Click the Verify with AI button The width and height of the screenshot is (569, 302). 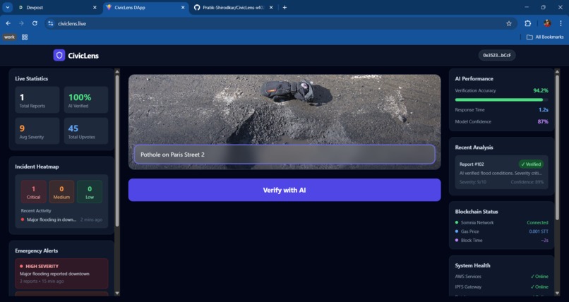point(284,190)
